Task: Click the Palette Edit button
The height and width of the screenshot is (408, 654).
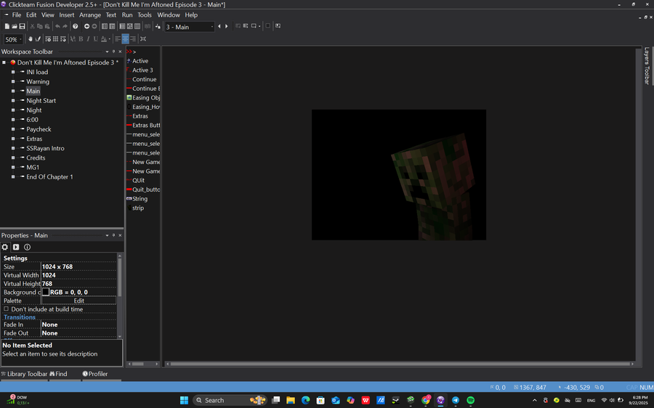Action: click(78, 301)
